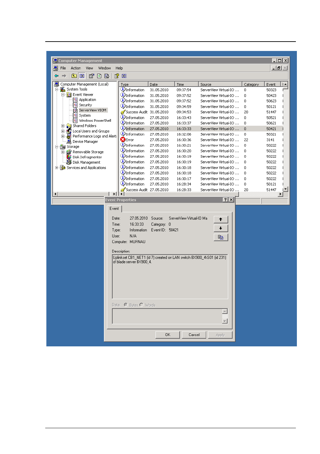Click the System log icon in the tree

(75, 115)
